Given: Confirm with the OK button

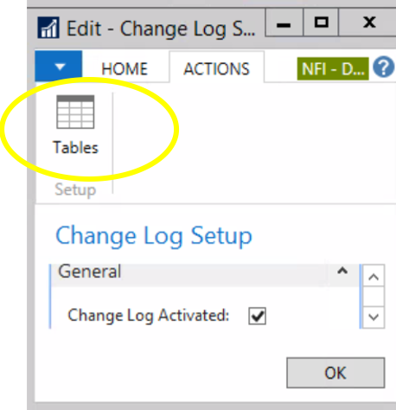Looking at the screenshot, I should [335, 373].
